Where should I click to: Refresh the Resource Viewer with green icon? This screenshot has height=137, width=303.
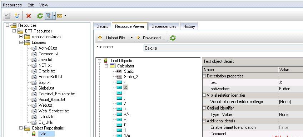(173, 38)
